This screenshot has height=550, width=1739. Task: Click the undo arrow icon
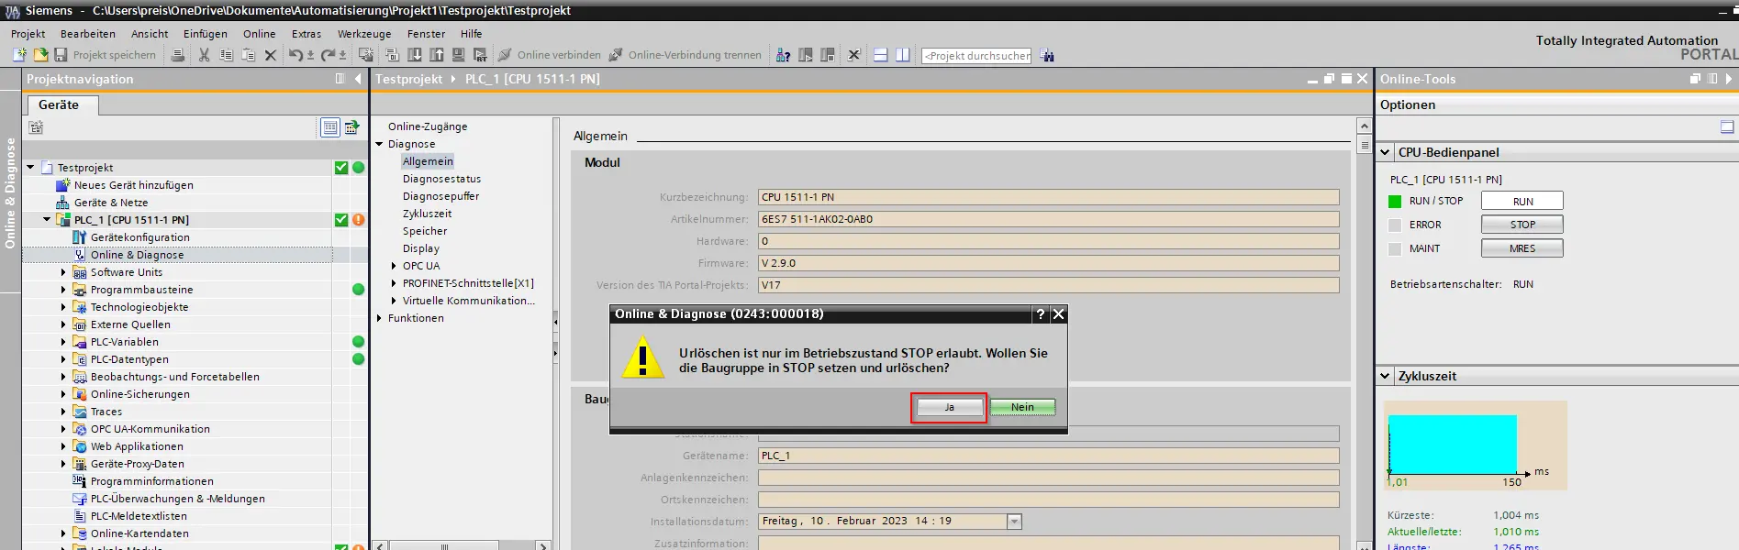click(295, 55)
